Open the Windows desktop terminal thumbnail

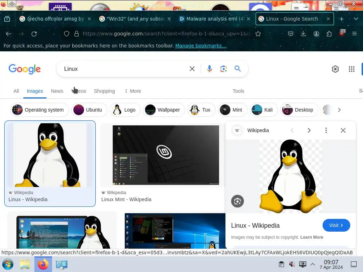[x=175, y=231]
